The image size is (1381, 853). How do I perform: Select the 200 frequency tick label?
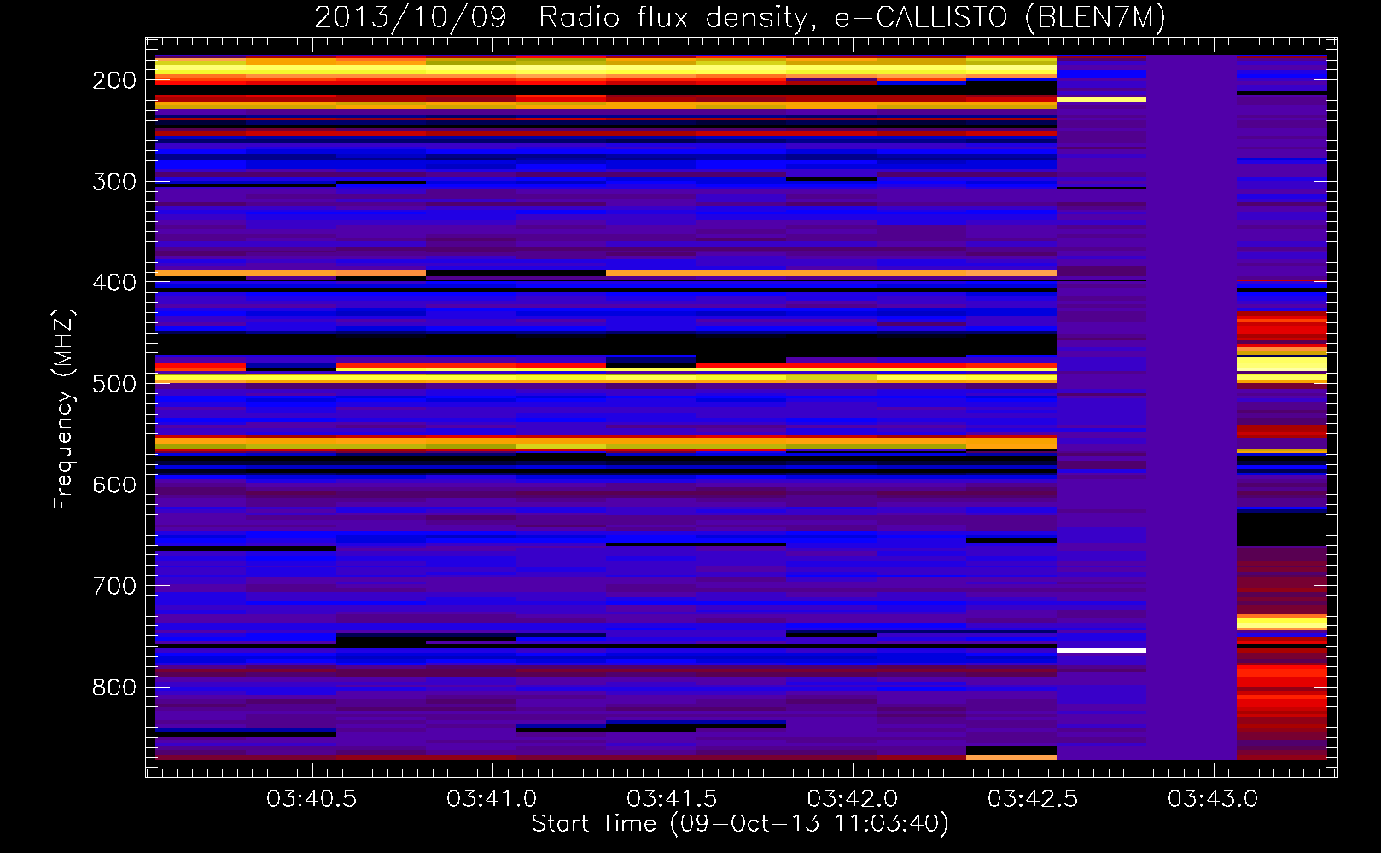(114, 80)
